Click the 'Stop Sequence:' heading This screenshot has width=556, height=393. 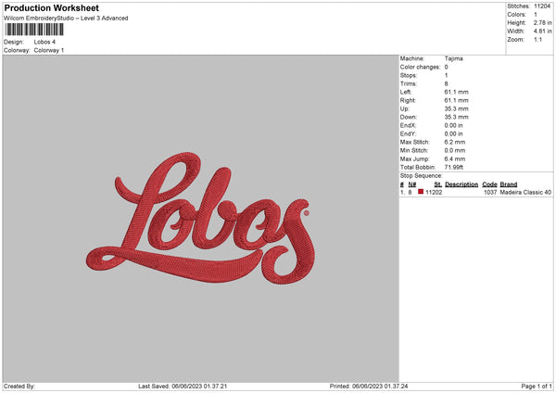tap(422, 175)
